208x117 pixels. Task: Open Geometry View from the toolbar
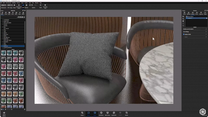click(x=45, y=5)
